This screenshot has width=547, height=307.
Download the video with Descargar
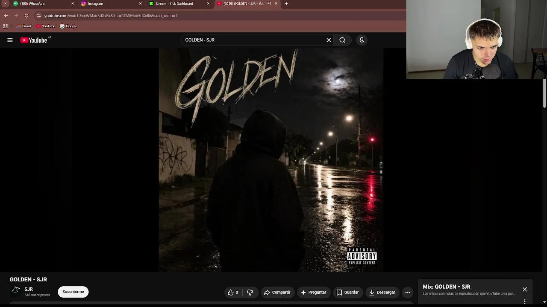coord(382,293)
